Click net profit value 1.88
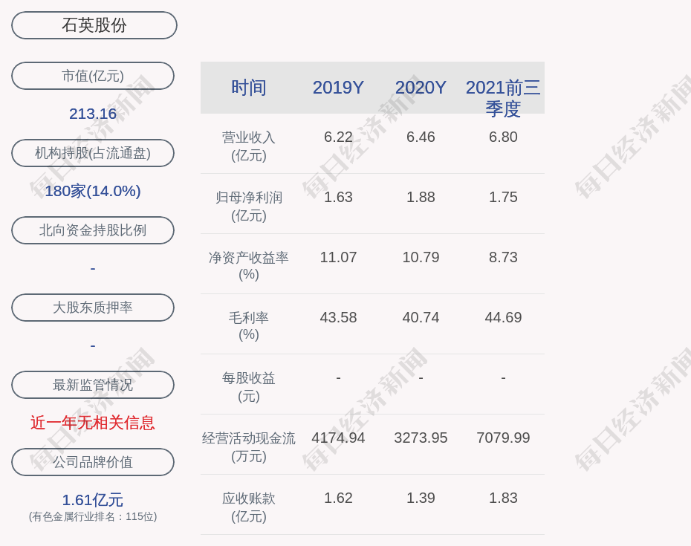Image resolution: width=691 pixels, height=546 pixels. tap(421, 197)
